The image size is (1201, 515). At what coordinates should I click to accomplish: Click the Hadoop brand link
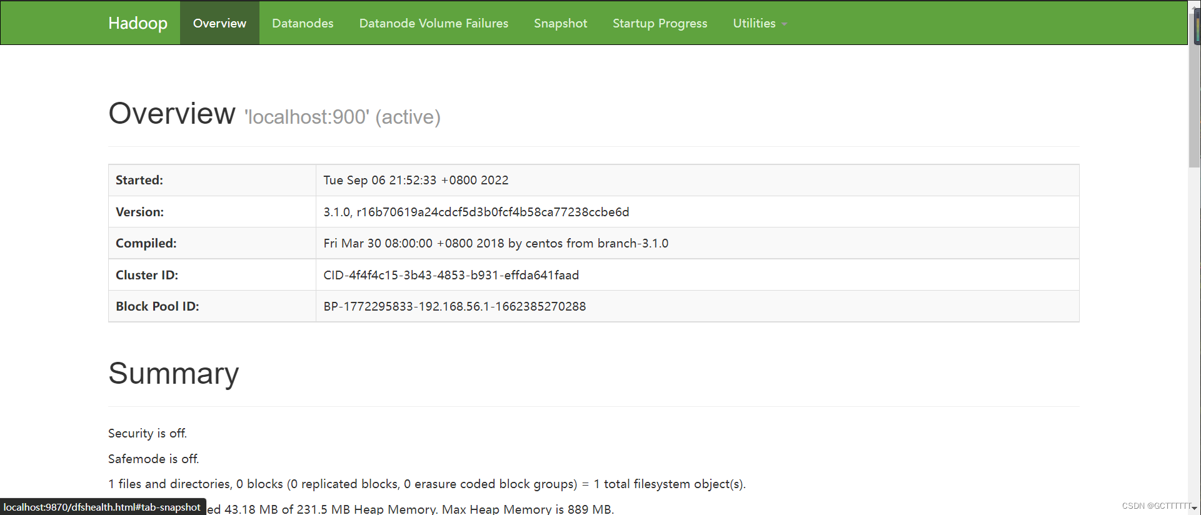pos(138,23)
